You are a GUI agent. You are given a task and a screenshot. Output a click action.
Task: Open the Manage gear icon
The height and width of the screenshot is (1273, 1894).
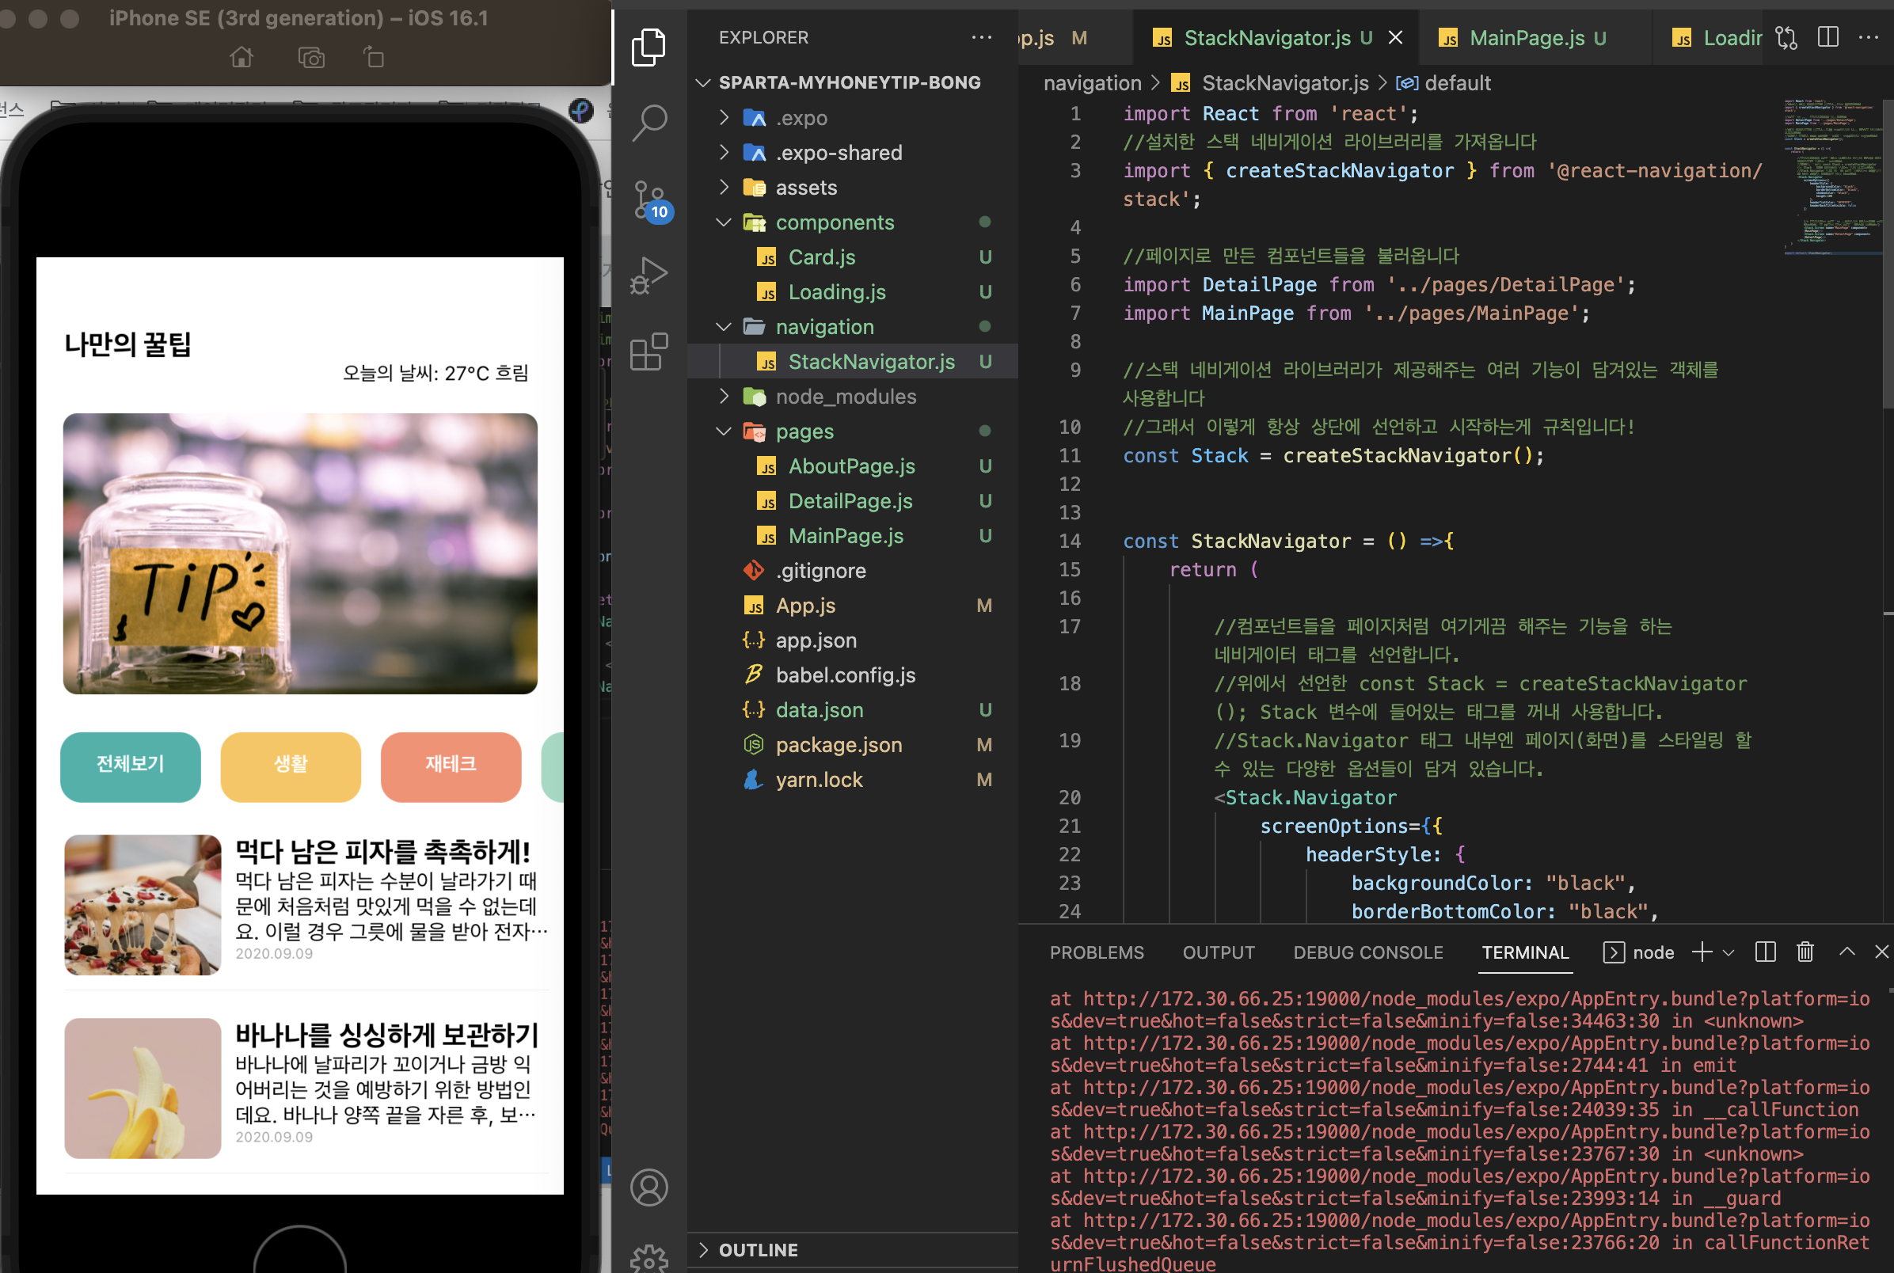[x=648, y=1259]
